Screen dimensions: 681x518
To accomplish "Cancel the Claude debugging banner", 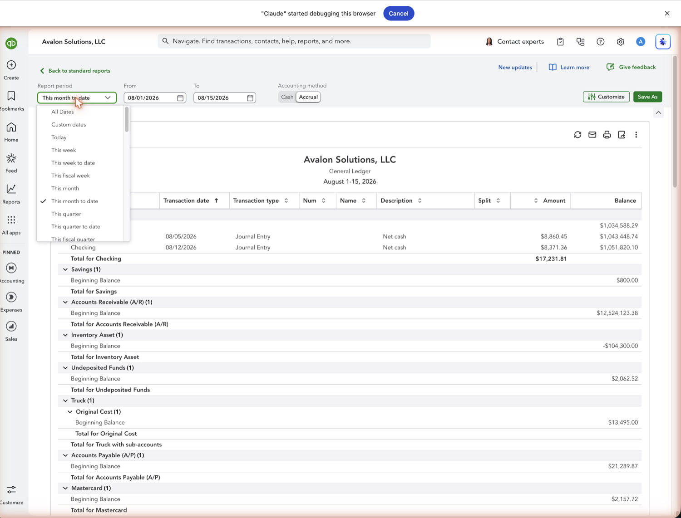I will (398, 14).
